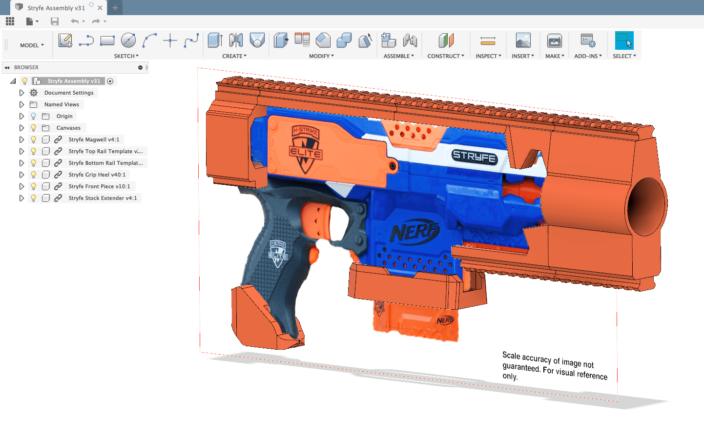
Task: Click the orange-topped split panels Modify icon
Action: [x=302, y=40]
